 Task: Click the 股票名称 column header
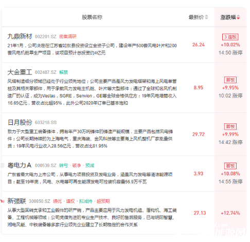click(x=92, y=17)
